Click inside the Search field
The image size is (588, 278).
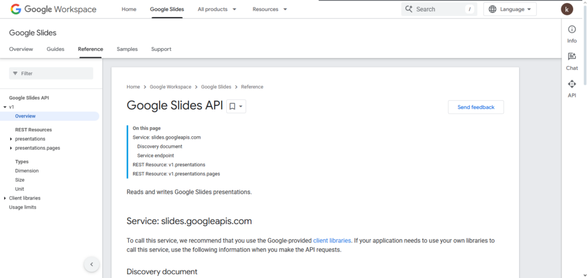(x=439, y=9)
